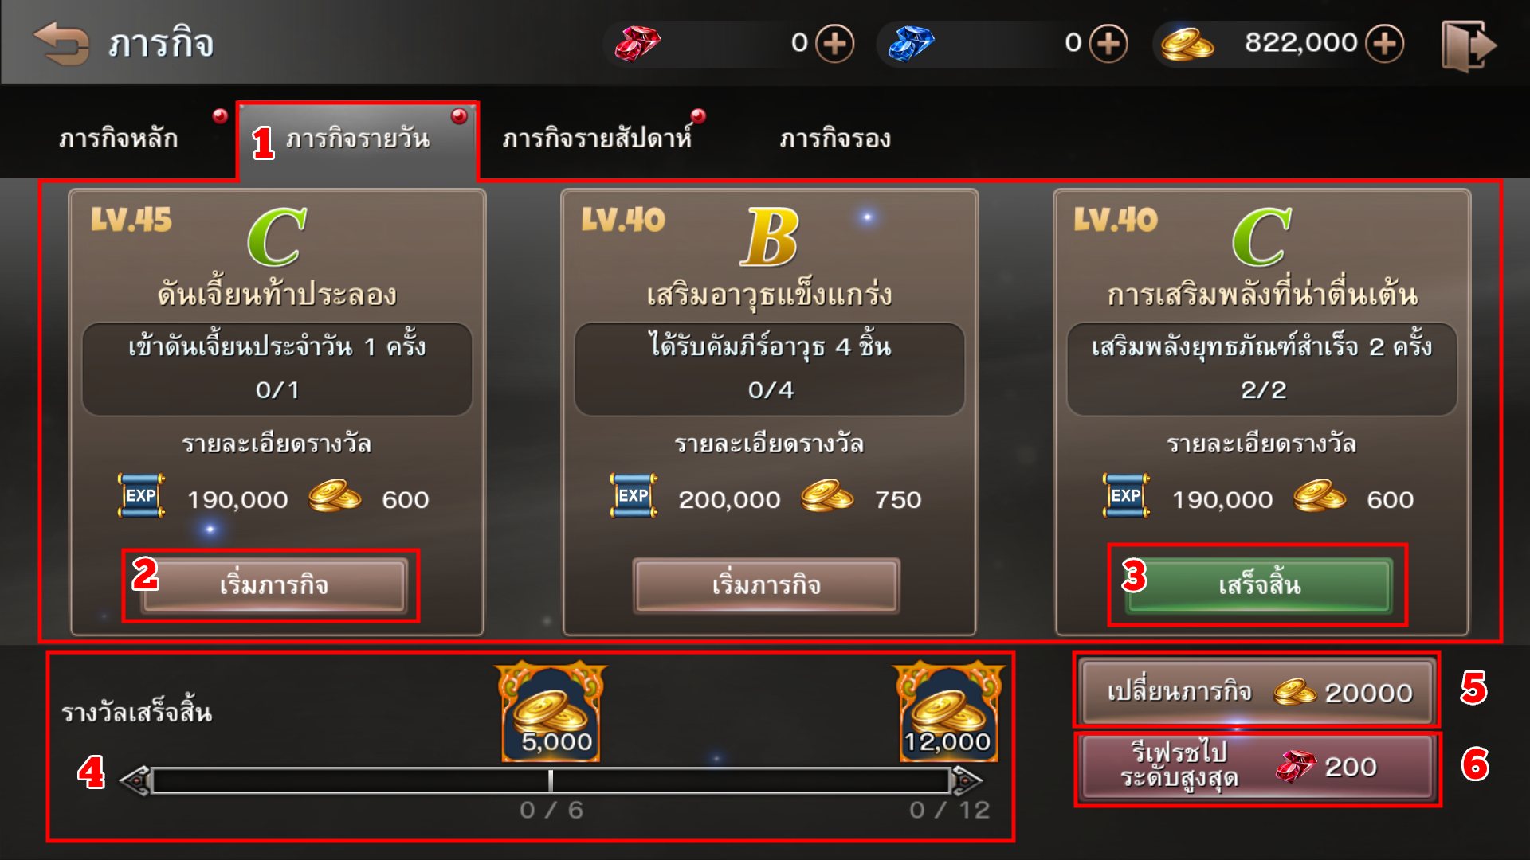This screenshot has height=860, width=1530.
Task: Add more blue gems with plus icon
Action: [1108, 43]
